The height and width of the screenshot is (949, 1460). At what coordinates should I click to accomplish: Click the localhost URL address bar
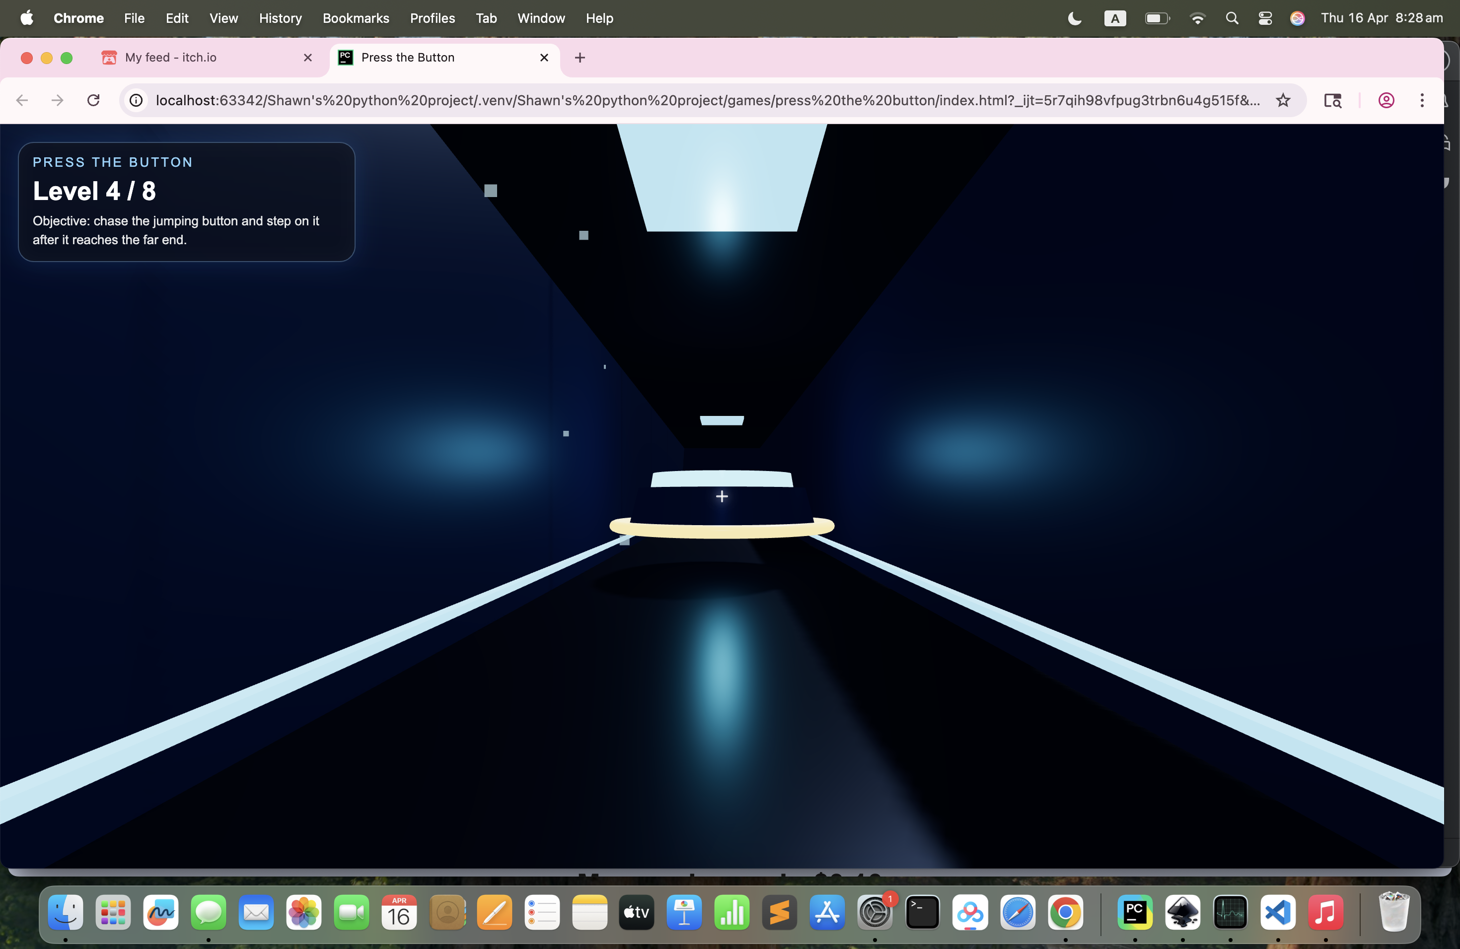[706, 100]
